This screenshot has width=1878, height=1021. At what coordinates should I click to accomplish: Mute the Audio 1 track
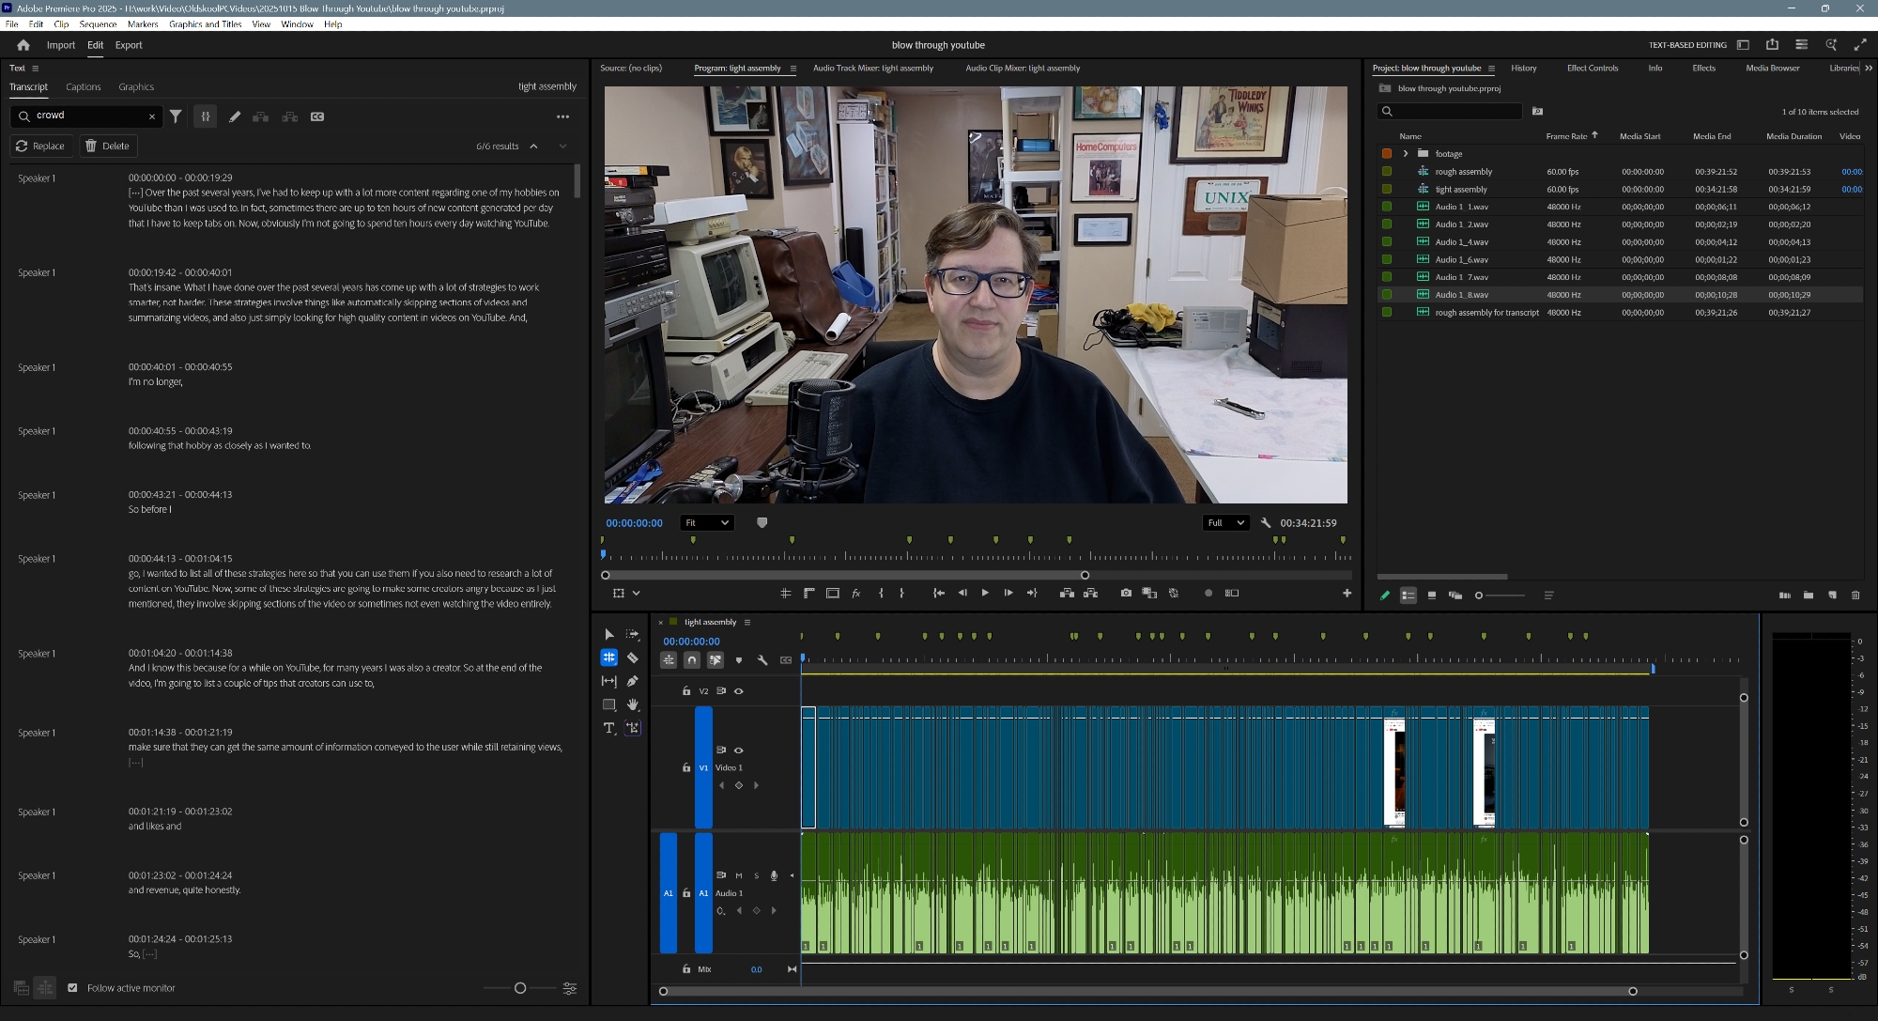739,875
